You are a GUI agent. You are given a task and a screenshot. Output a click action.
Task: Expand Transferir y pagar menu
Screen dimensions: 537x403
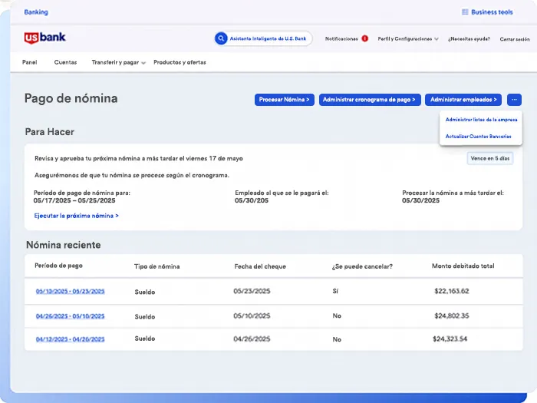point(118,62)
